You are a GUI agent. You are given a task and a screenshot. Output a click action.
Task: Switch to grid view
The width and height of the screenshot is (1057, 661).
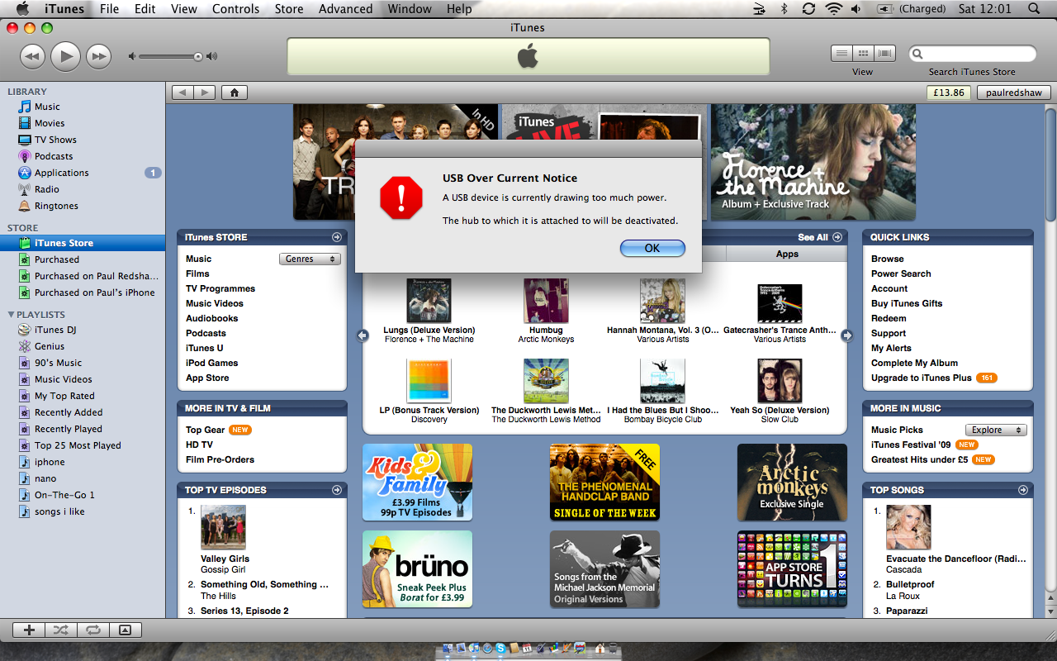pyautogui.click(x=863, y=54)
